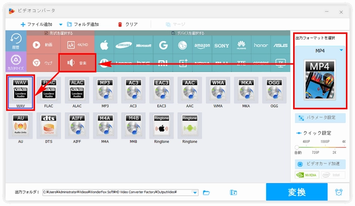Screen dimensions: 355x206
Task: Choose the FLAC format icon
Action: [49, 91]
